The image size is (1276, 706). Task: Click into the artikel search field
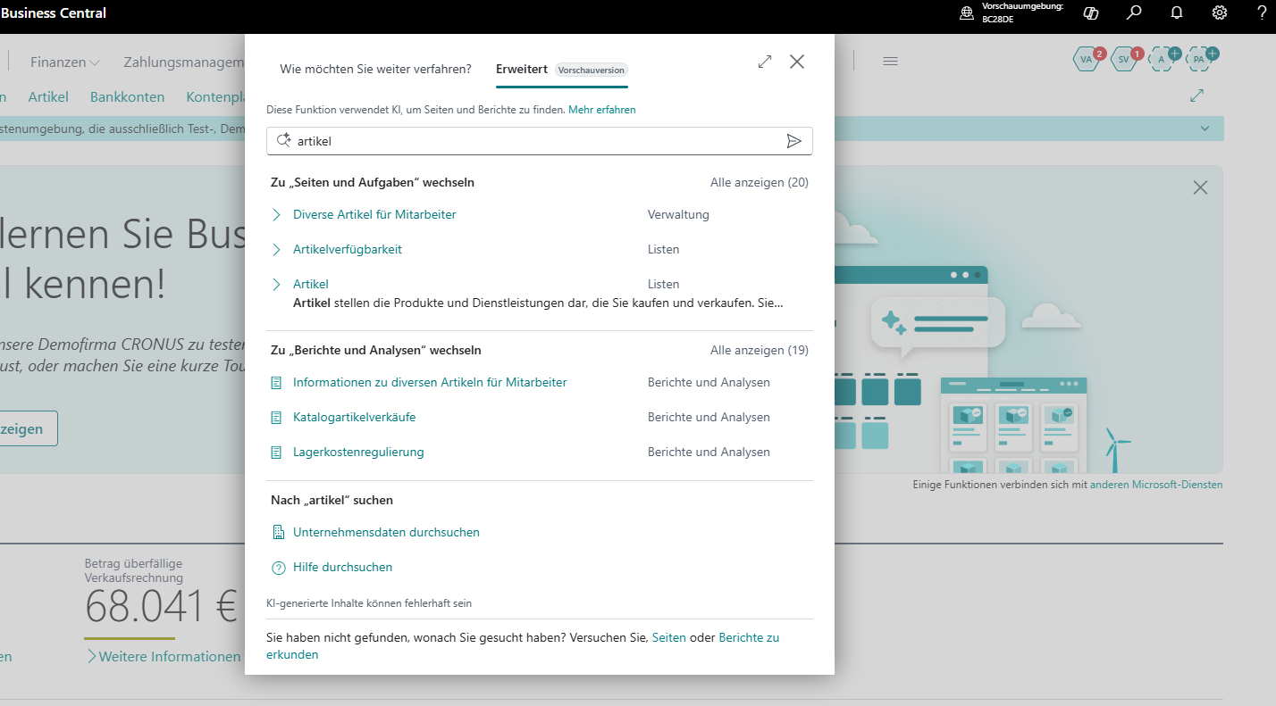tap(536, 141)
